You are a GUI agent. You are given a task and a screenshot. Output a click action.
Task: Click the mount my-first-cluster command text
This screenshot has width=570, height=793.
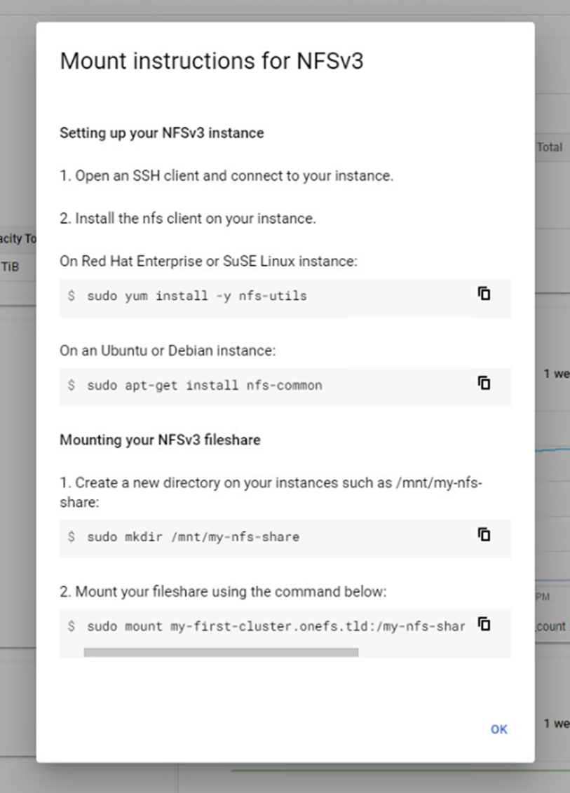click(x=275, y=626)
